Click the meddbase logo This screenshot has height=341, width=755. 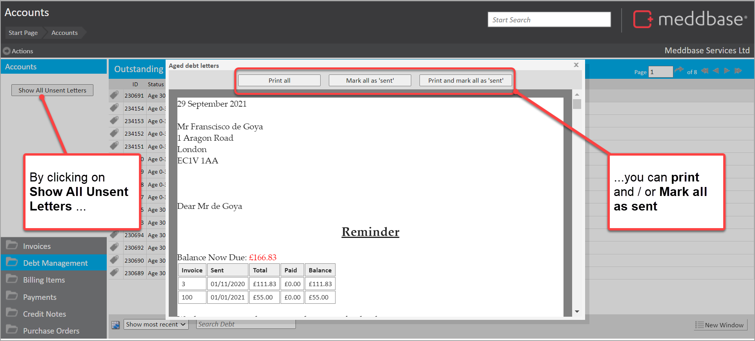(689, 19)
